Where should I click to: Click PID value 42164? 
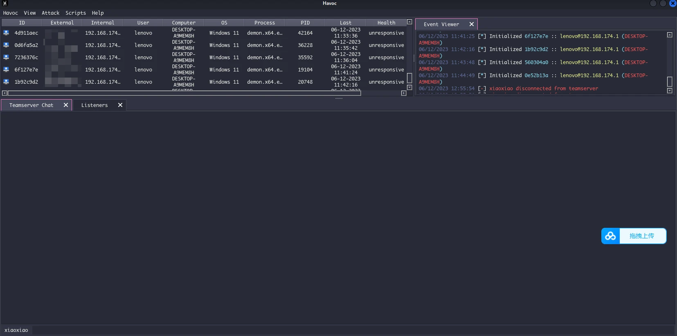point(305,33)
